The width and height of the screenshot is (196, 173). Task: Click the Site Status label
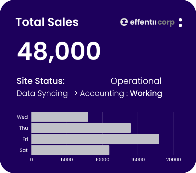[41, 81]
